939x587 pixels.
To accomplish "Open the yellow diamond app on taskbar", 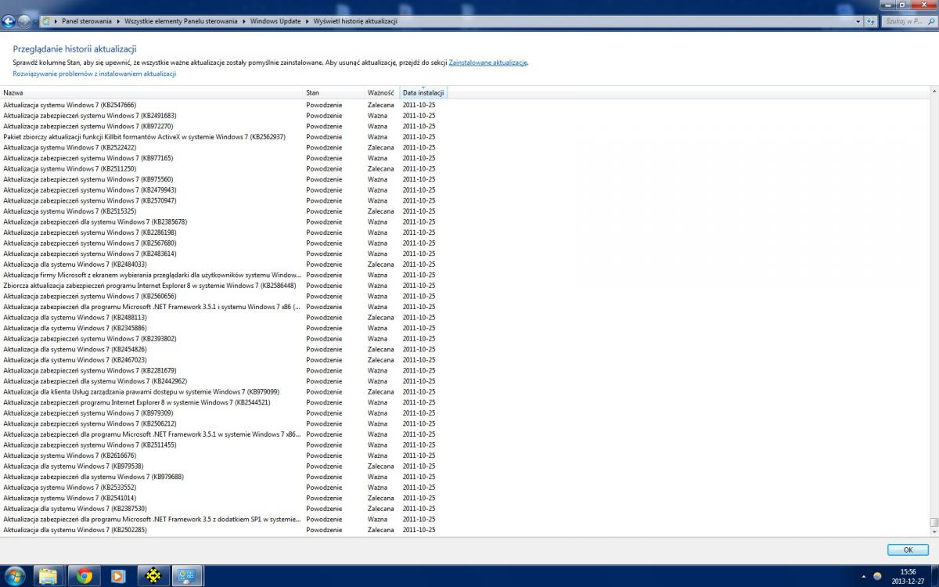I will pos(154,576).
